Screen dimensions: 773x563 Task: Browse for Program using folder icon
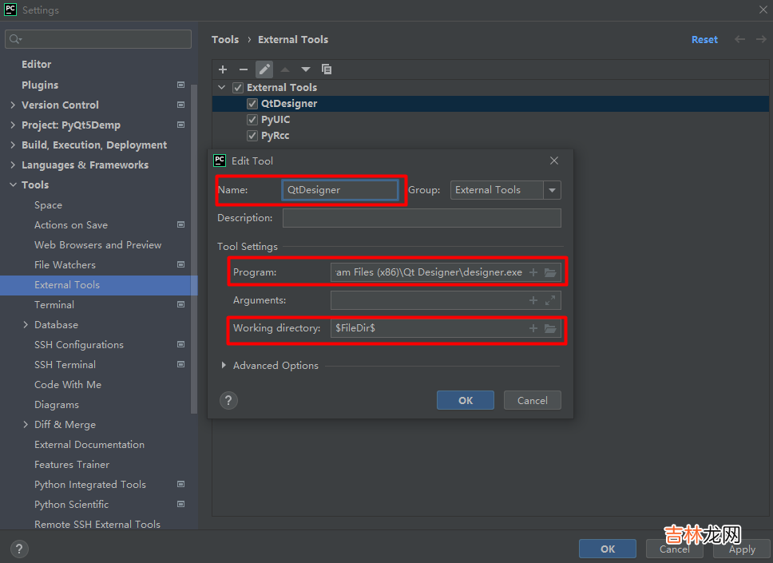coord(550,272)
